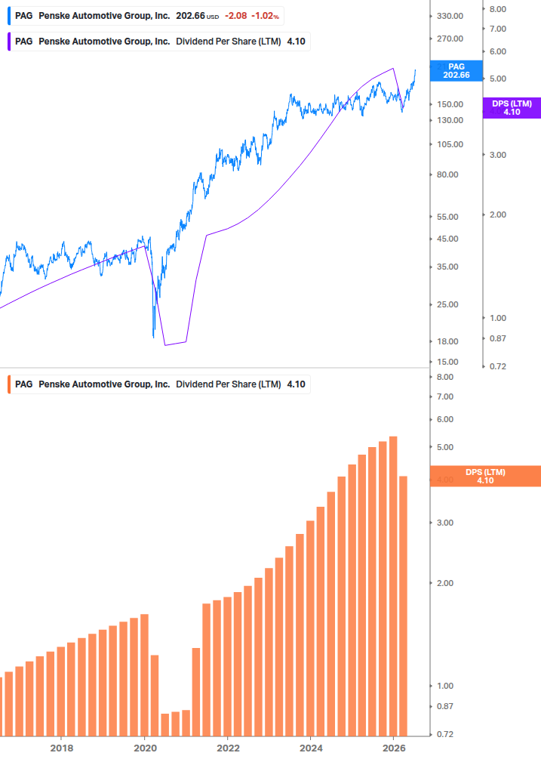541x759 pixels.
Task: Click the 25.00 price axis label
Action: 447,304
